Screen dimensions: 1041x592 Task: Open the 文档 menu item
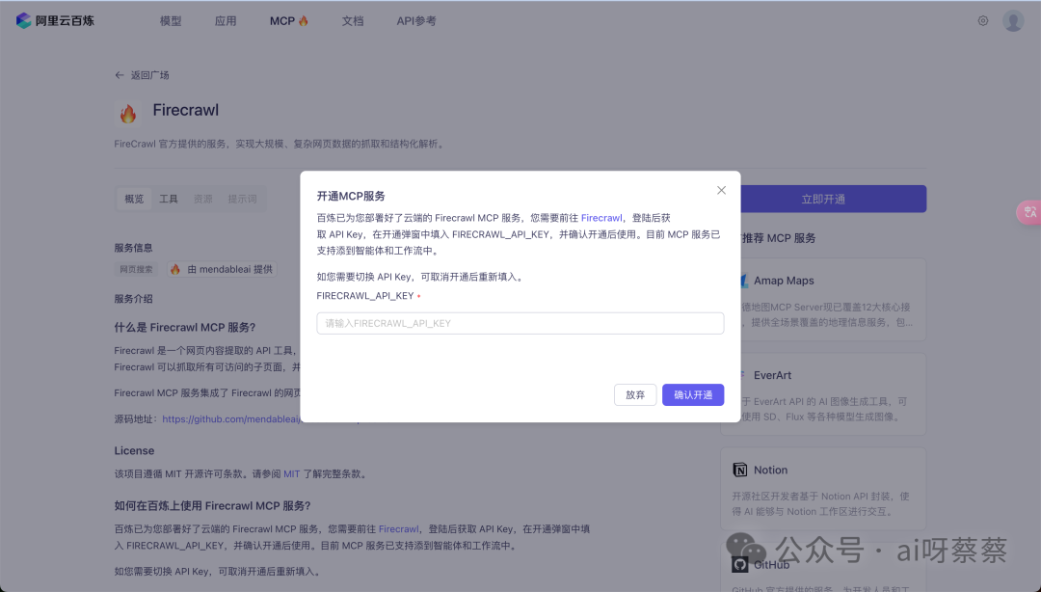[x=353, y=19]
